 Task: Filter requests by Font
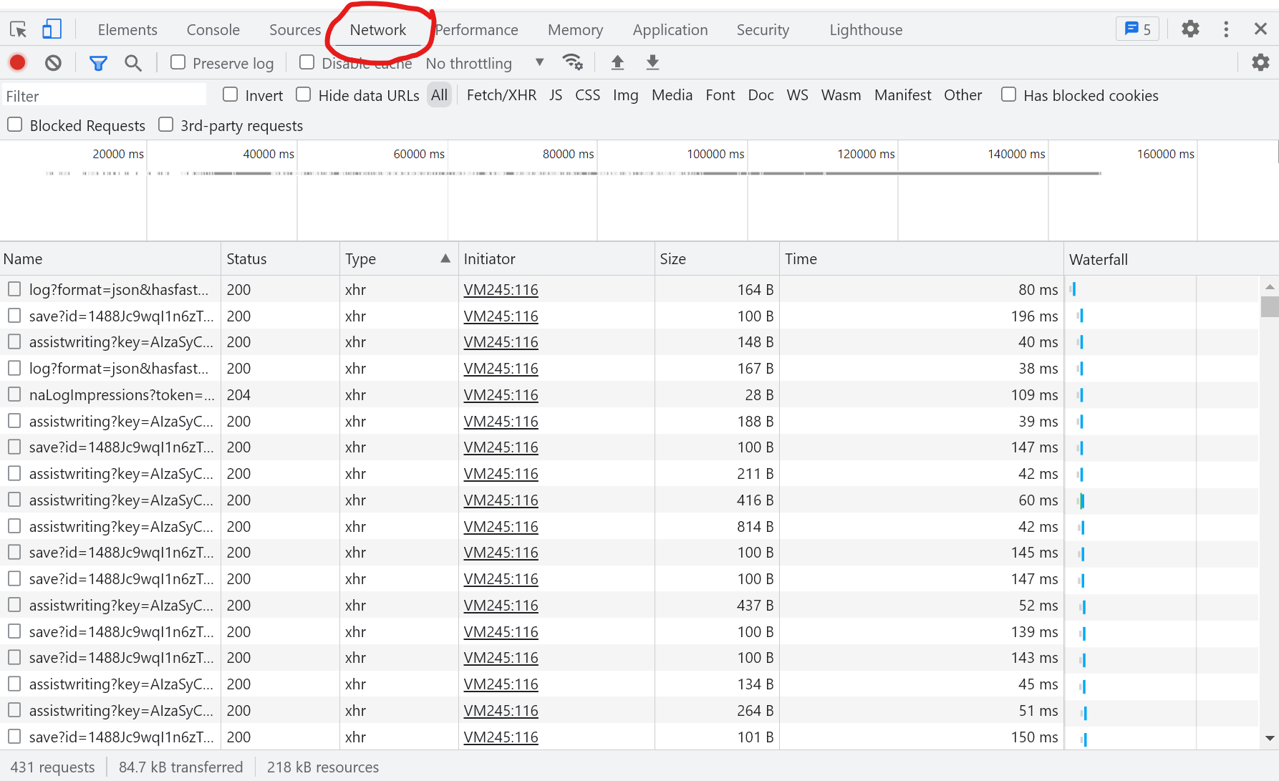720,94
